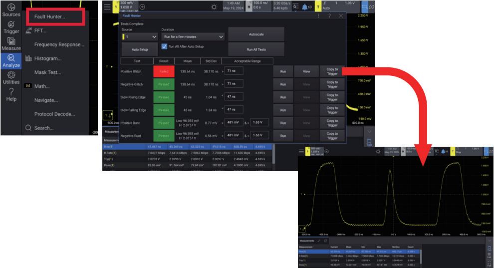494x268 pixels.
Task: Click the add channel plus icon
Action: click(x=143, y=7)
